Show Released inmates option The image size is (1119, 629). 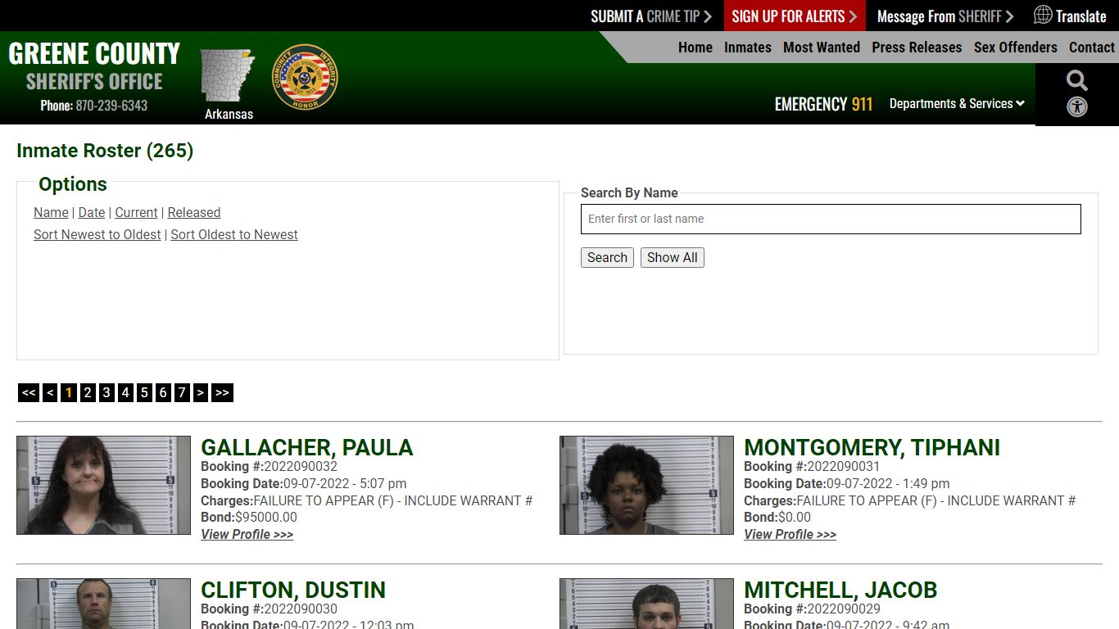pyautogui.click(x=194, y=212)
